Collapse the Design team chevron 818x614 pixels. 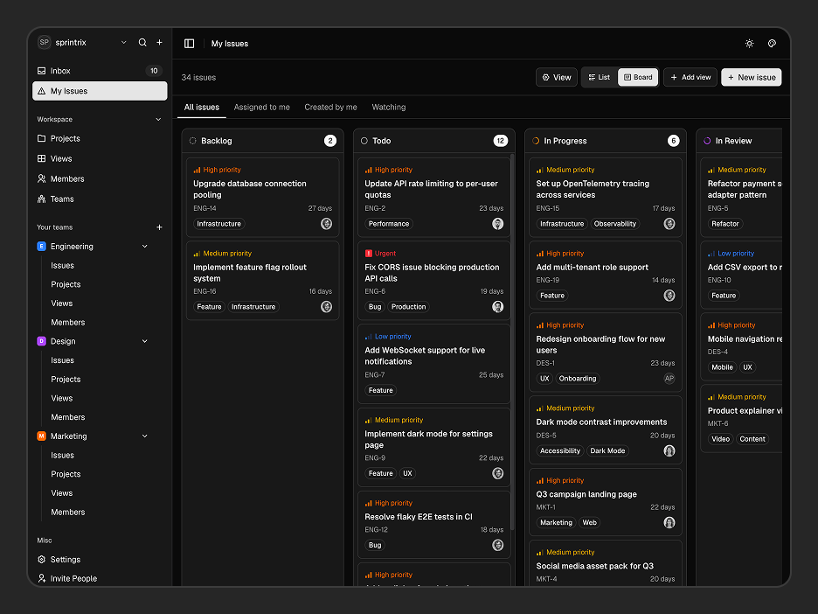point(145,341)
